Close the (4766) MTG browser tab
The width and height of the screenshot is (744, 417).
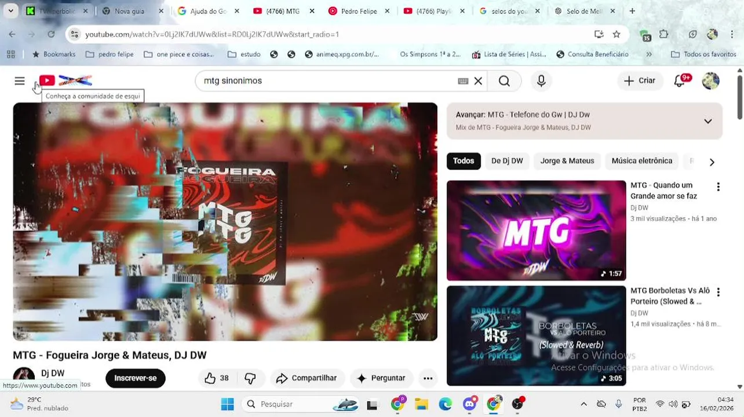point(312,11)
